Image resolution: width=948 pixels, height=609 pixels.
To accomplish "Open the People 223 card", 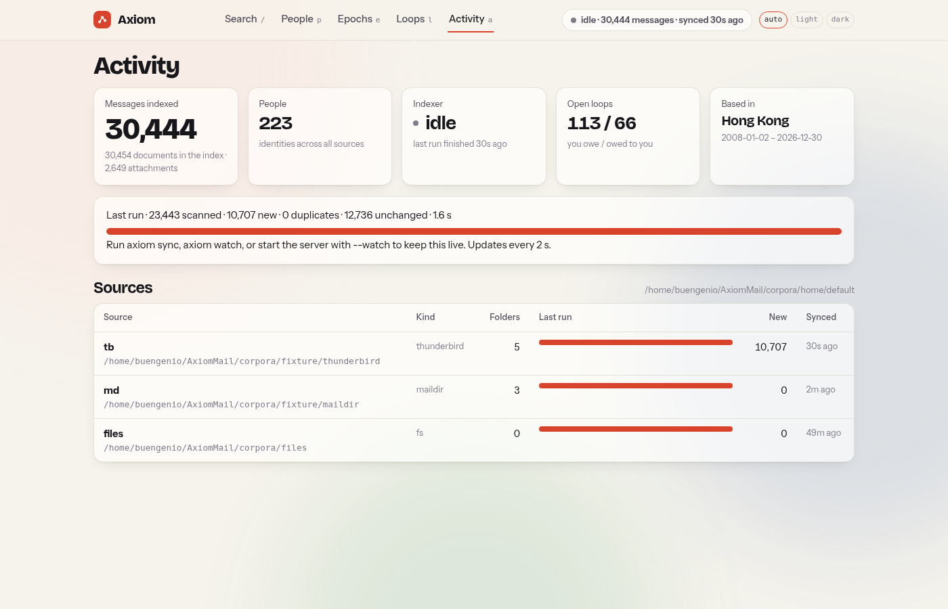I will pos(320,136).
